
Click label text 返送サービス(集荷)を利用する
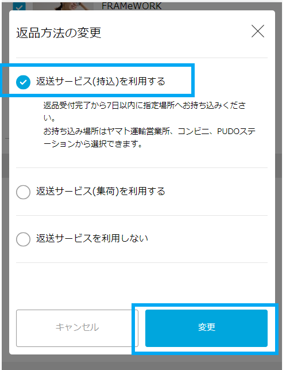(101, 191)
